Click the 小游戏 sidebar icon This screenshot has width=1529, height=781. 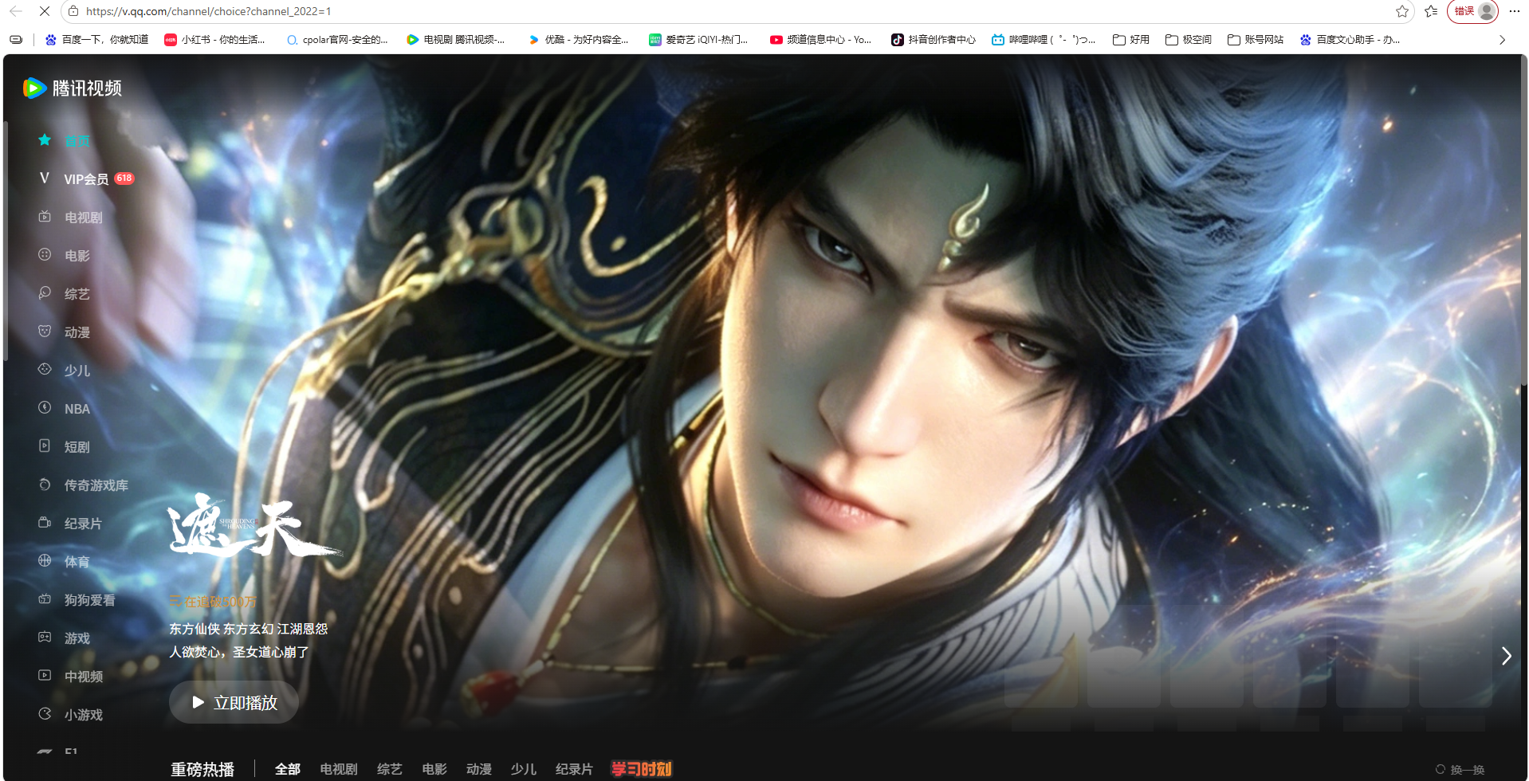pyautogui.click(x=45, y=714)
